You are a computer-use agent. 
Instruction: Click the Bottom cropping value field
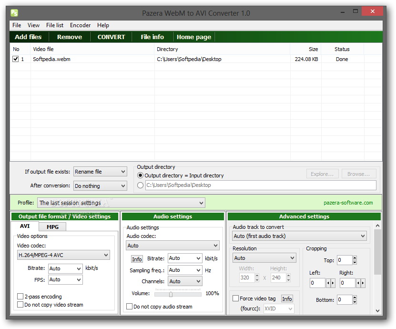coord(345,300)
